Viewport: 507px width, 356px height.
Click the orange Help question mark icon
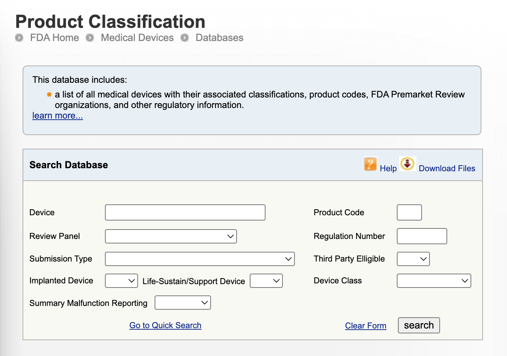(x=370, y=164)
